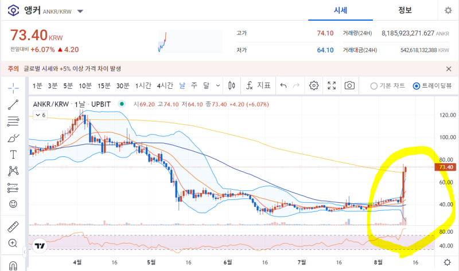Undo the last chart action
This screenshot has width=459, height=271.
click(283, 86)
